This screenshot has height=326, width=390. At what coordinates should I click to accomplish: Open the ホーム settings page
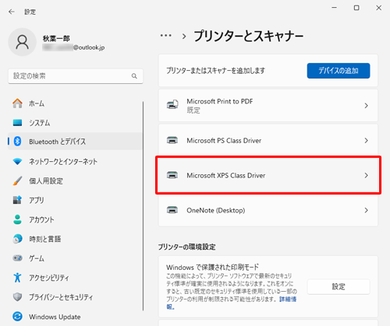tap(76, 103)
